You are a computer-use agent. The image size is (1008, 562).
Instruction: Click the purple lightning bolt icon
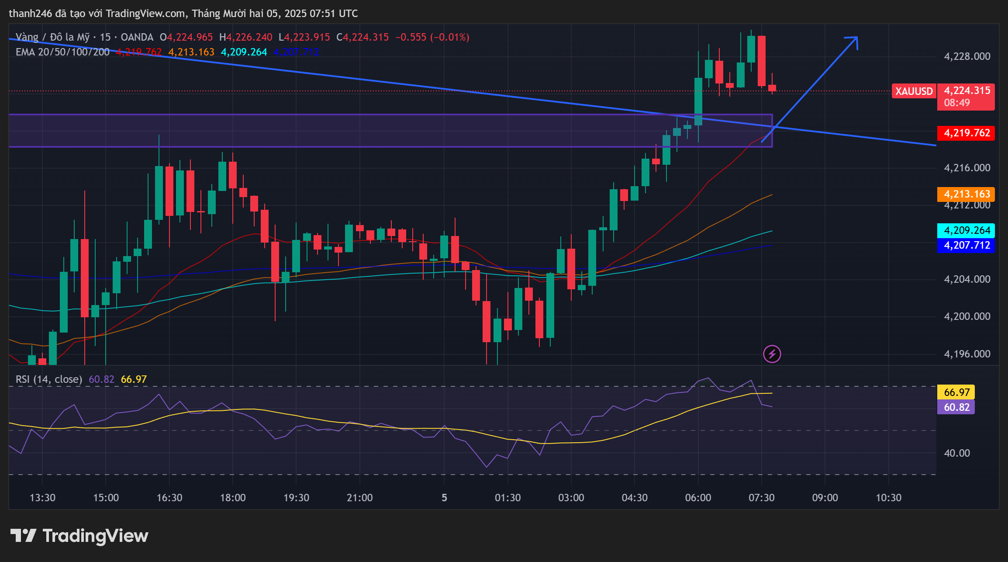click(x=772, y=354)
